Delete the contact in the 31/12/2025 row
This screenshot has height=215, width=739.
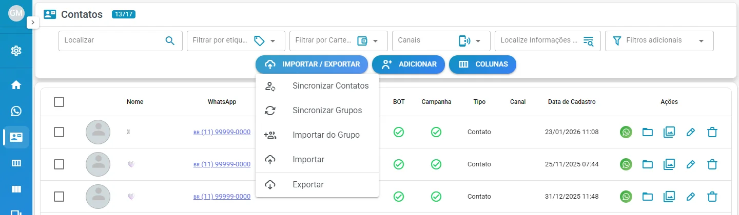pos(712,197)
